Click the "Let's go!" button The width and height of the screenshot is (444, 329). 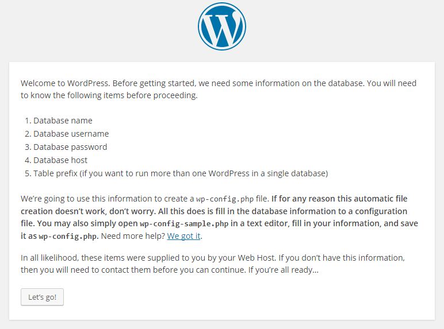tap(42, 297)
